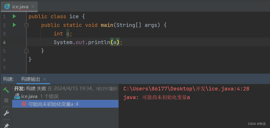The width and height of the screenshot is (270, 128).
Task: Select the ice.java editor tab
Action: (19, 7)
